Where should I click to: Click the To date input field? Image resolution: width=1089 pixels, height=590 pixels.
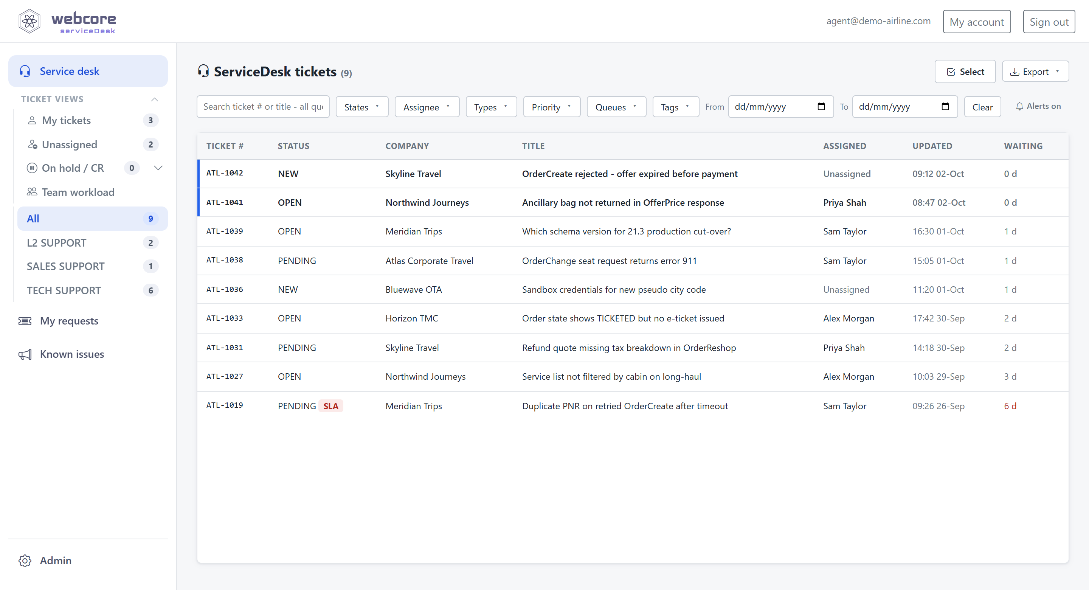click(x=905, y=107)
